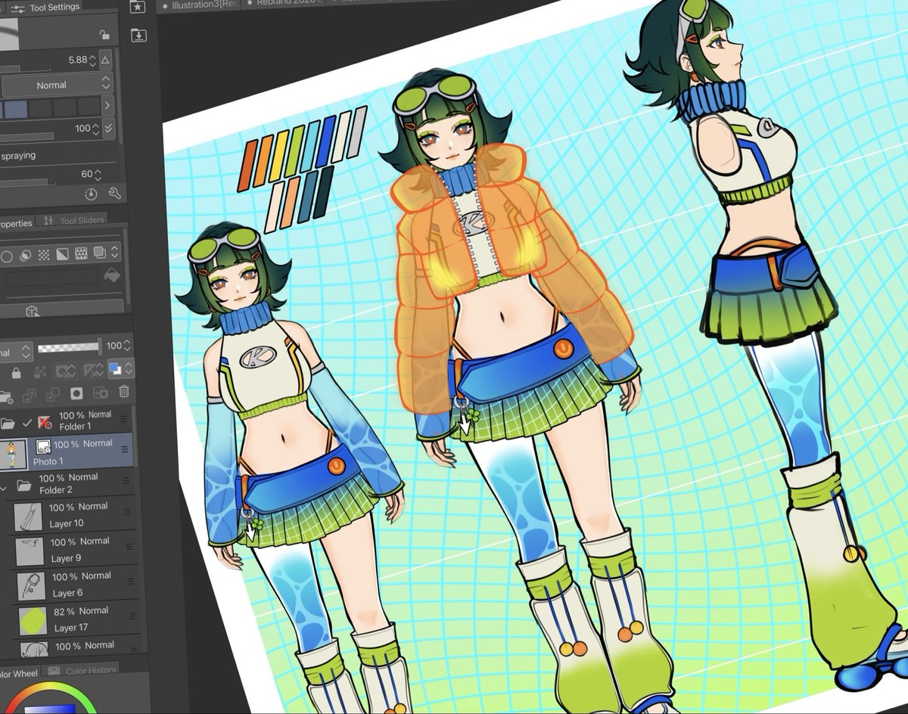Click the extract line effect icon

tap(26, 255)
